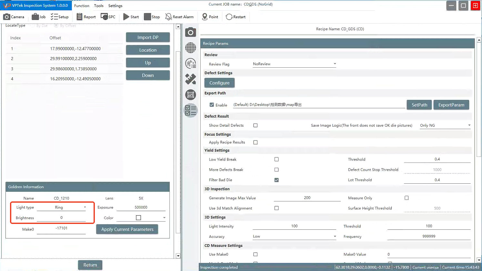482x271 pixels.
Task: Enable the More Defects Break checkbox
Action: click(x=276, y=169)
